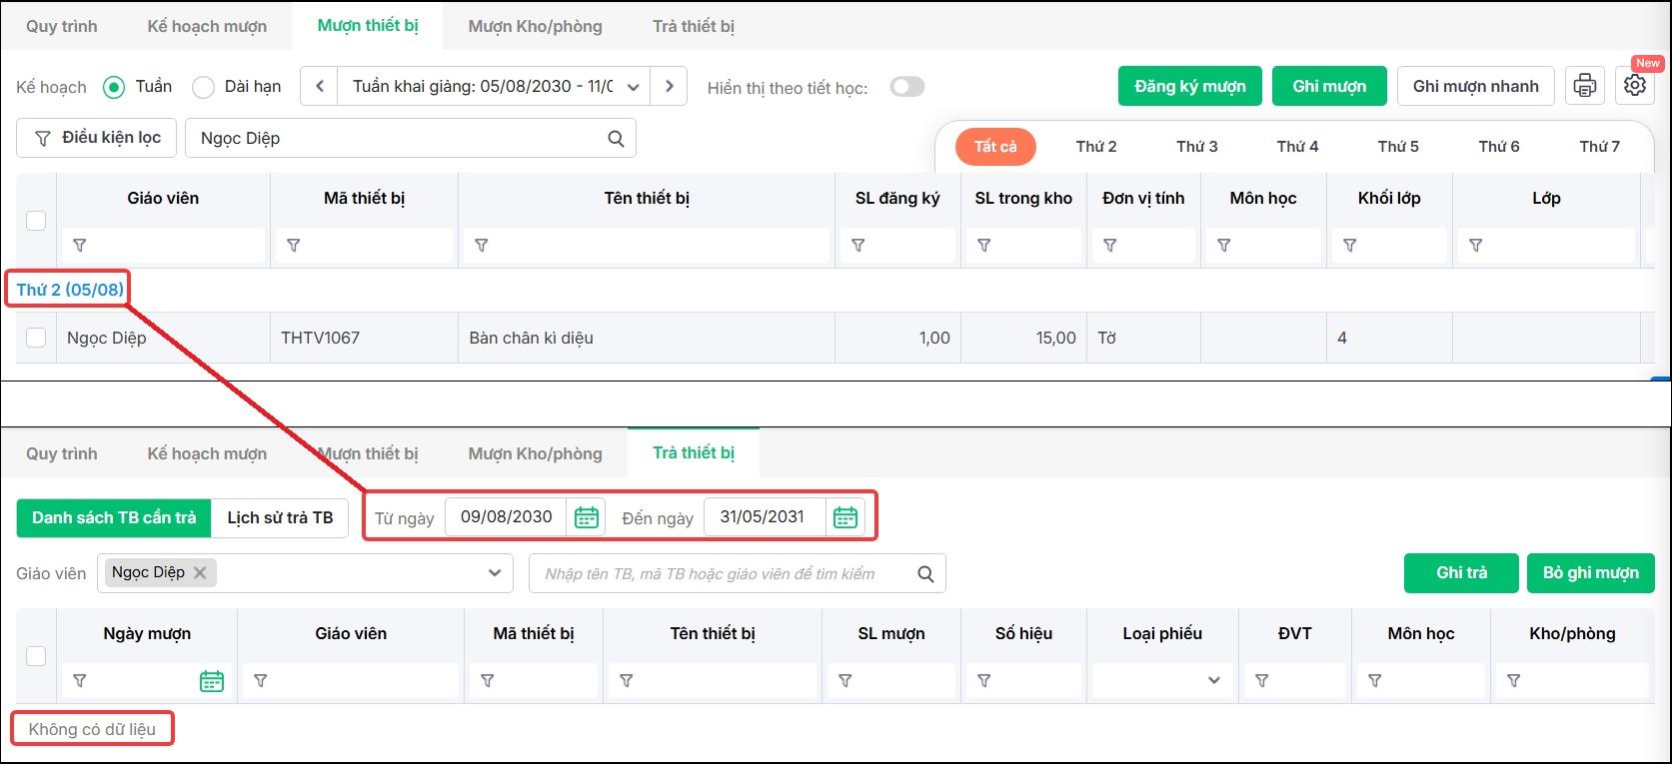Screen dimensions: 1672x764
Task: Open Mượn Kho/phòng tab in top panel
Action: pos(536,26)
